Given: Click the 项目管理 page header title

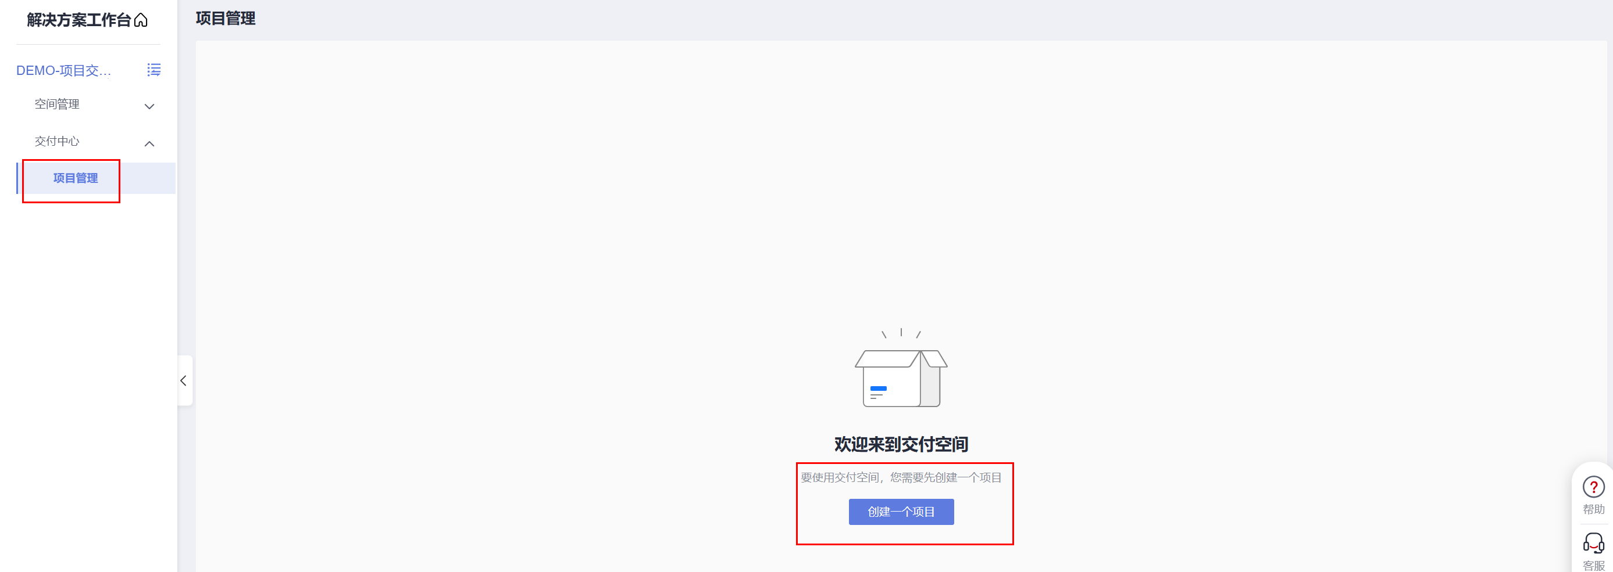Looking at the screenshot, I should tap(226, 19).
